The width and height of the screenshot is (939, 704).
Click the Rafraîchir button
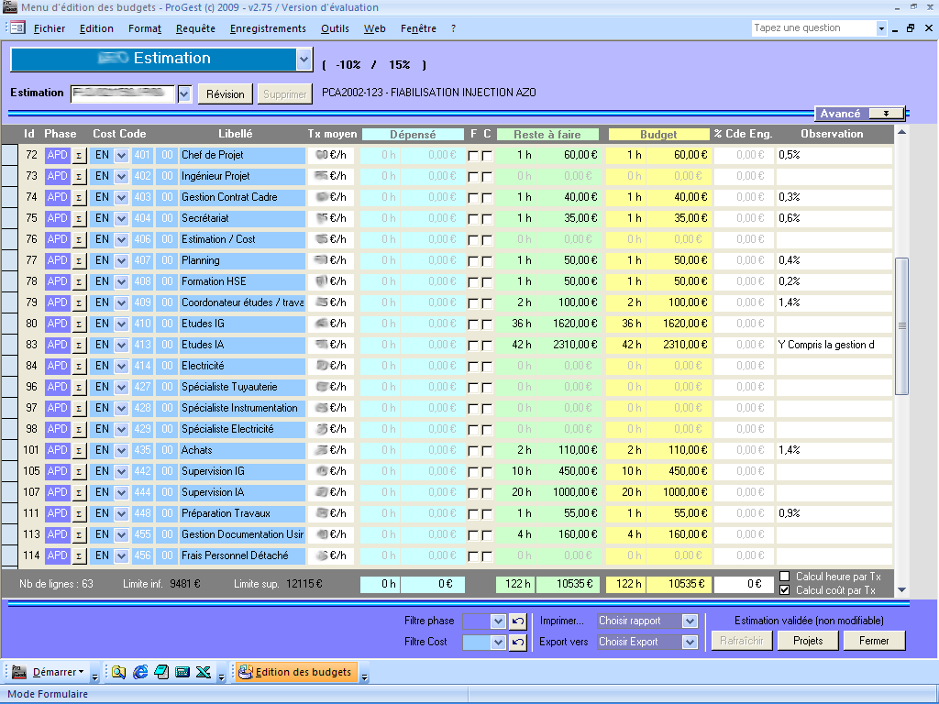pyautogui.click(x=741, y=641)
